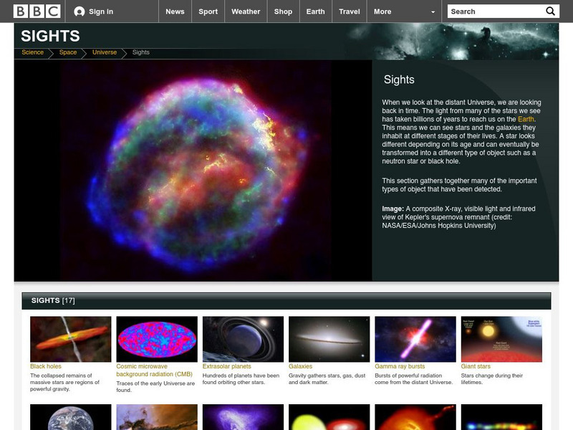Open the Sport menu item
Image resolution: width=573 pixels, height=430 pixels.
[208, 11]
